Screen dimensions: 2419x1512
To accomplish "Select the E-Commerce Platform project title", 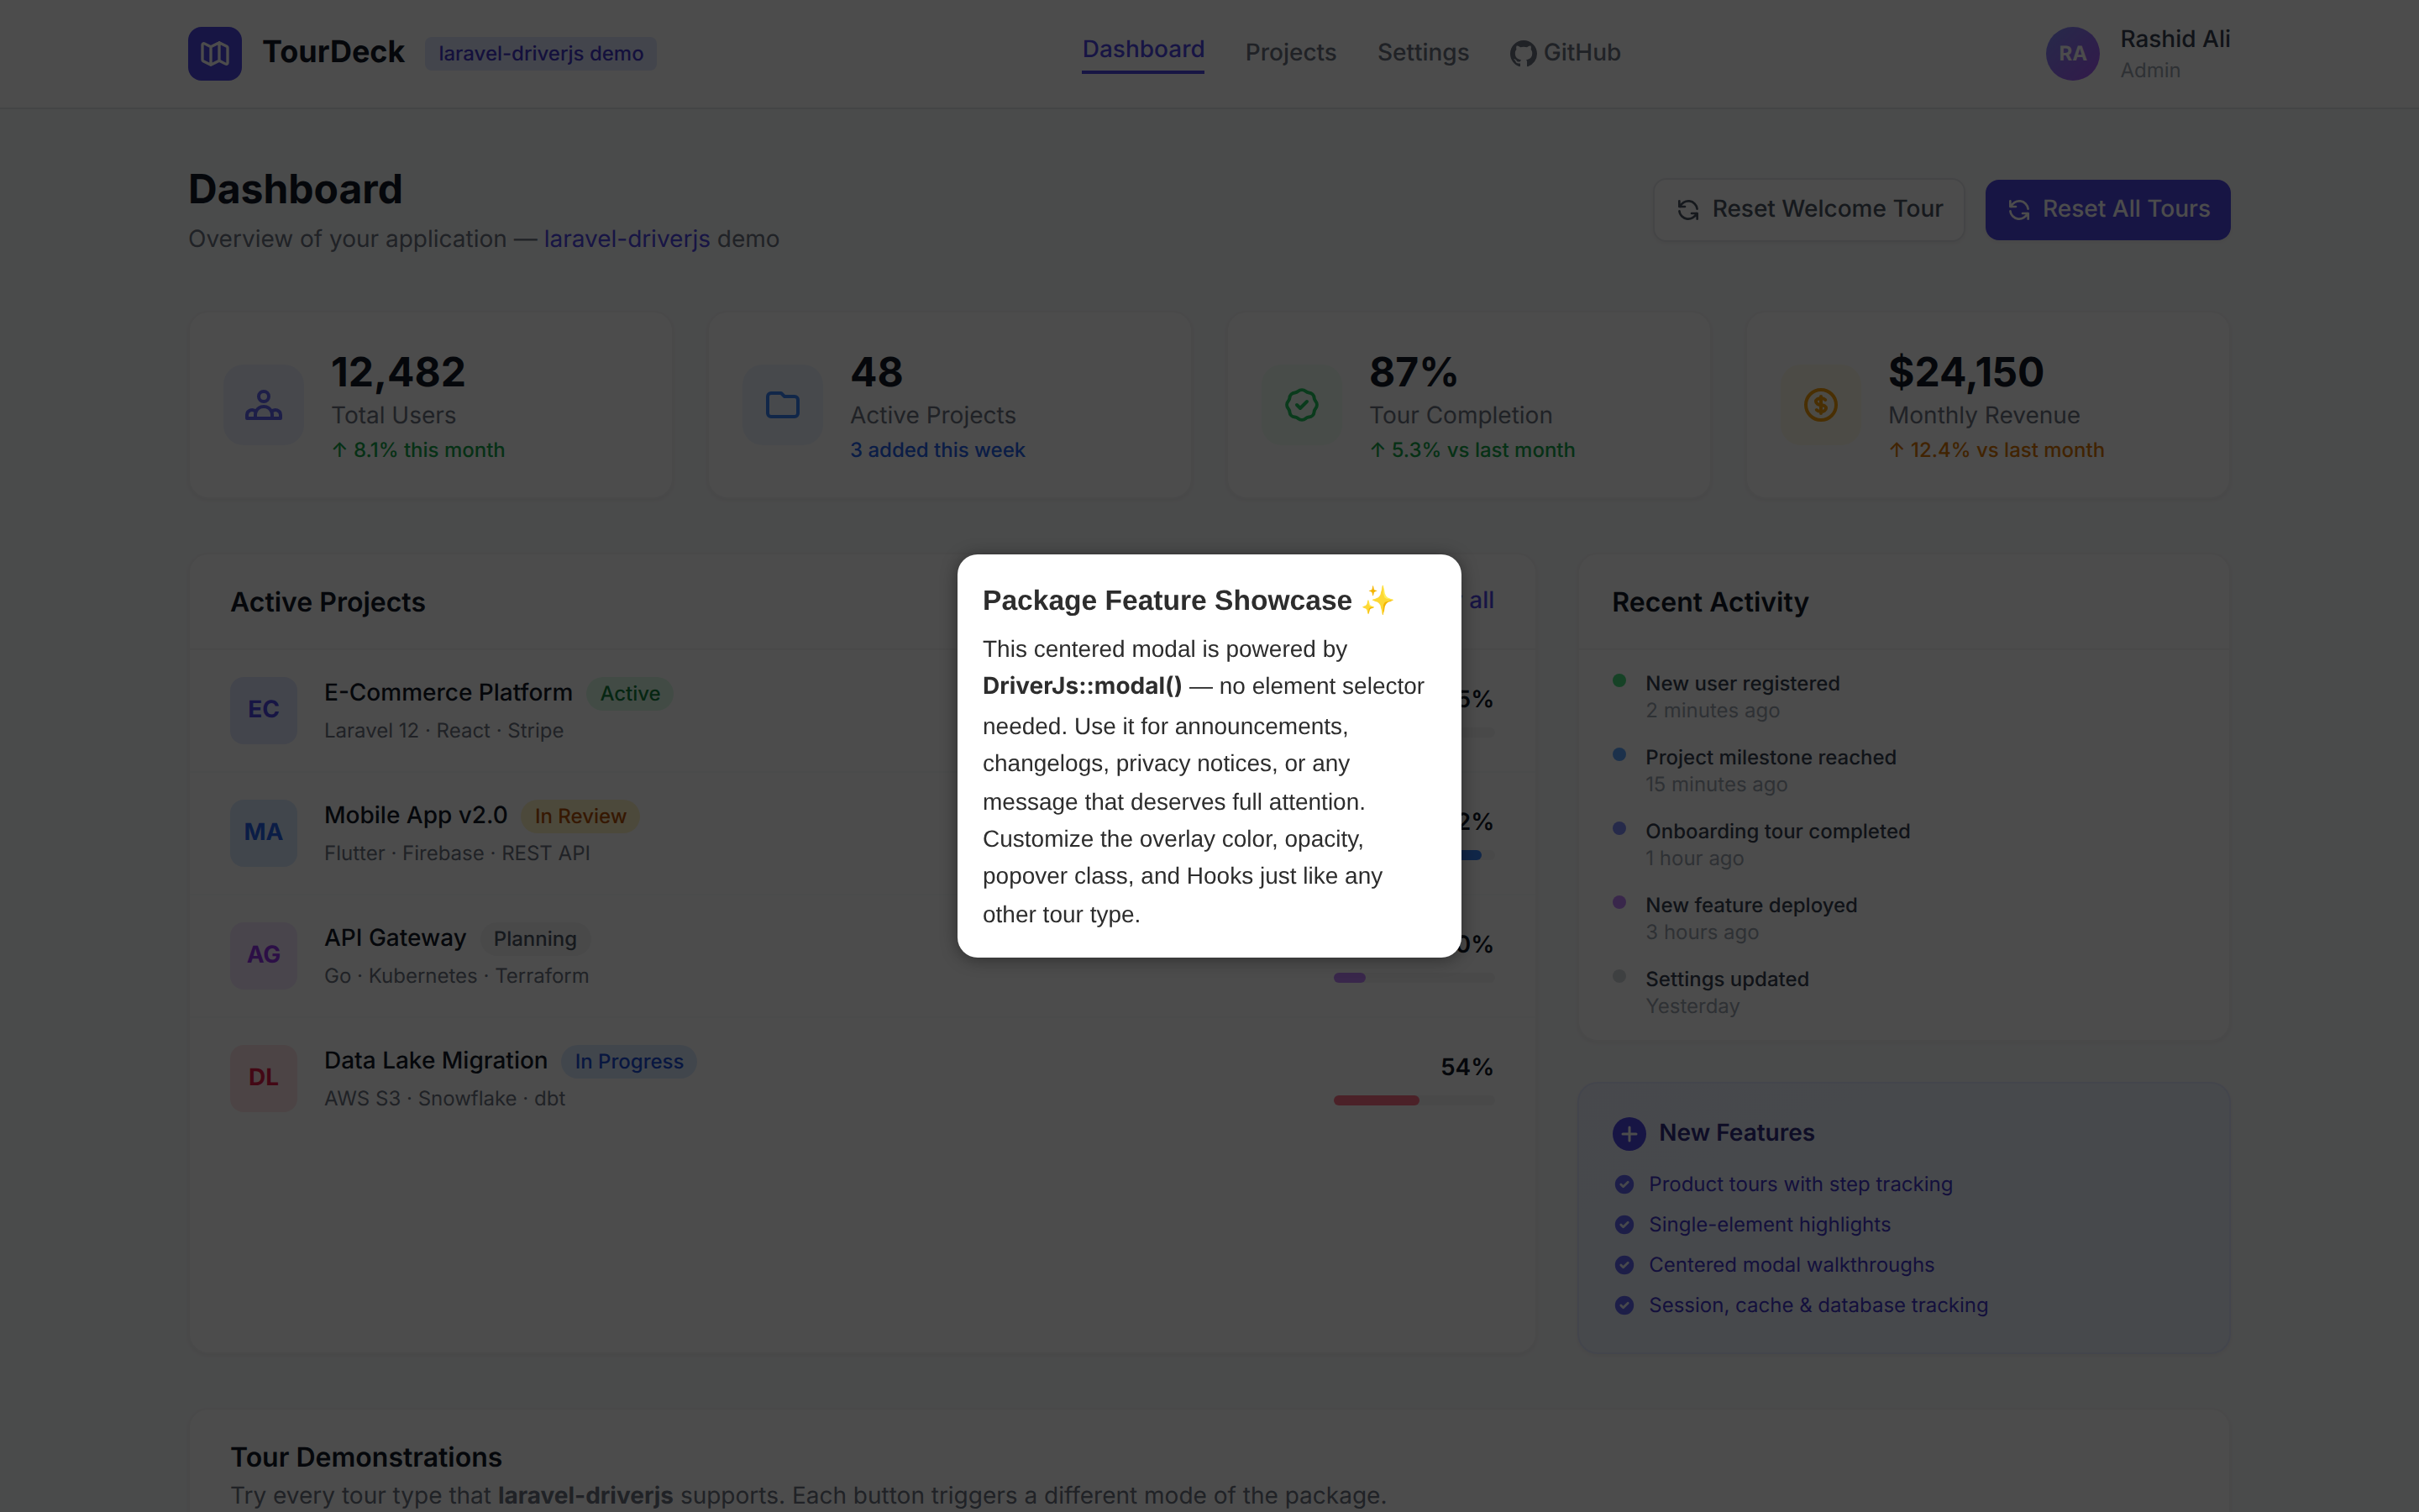I will [x=448, y=693].
